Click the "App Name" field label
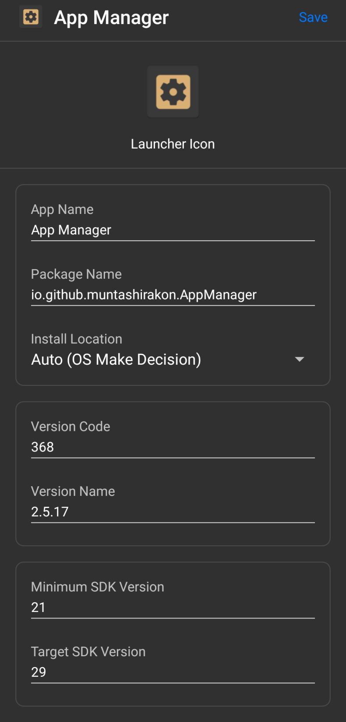The image size is (346, 722). [62, 210]
